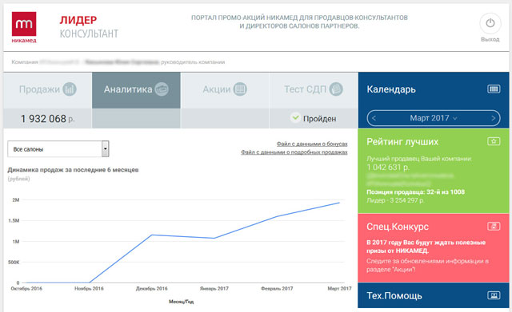The image size is (512, 312).
Task: Click Следите за обновлениями информации text
Action: tap(427, 265)
